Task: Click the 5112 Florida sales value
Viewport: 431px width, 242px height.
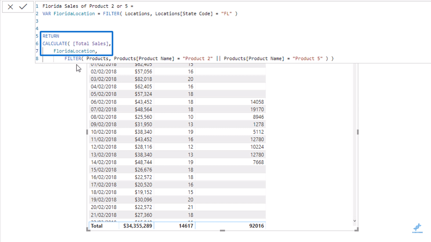Action: [x=258, y=132]
